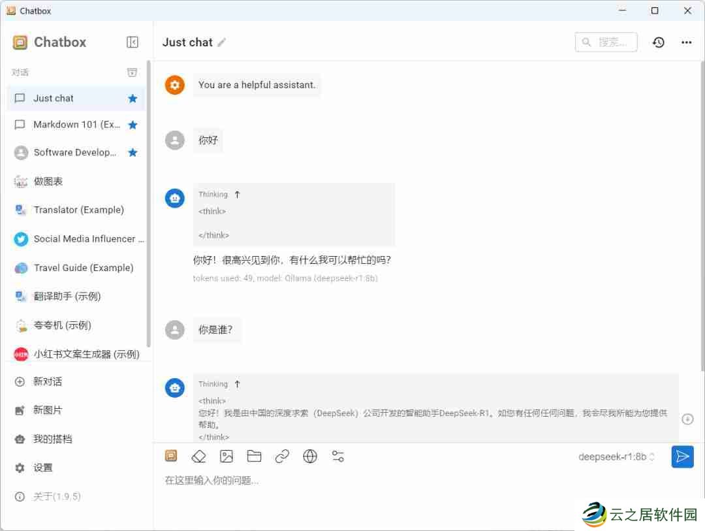Insert a link with the link icon
The image size is (705, 531).
(282, 456)
